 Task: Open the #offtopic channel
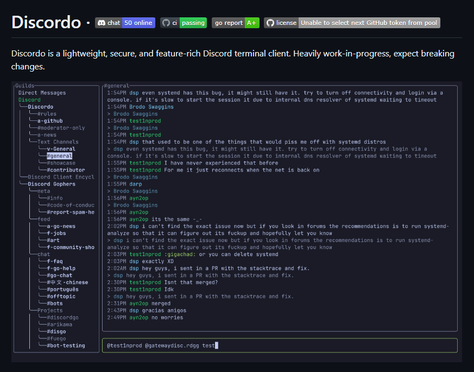click(61, 296)
